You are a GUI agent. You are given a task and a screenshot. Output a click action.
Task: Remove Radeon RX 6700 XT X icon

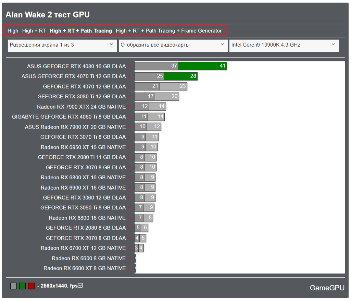coord(129,248)
